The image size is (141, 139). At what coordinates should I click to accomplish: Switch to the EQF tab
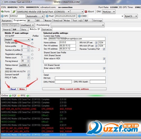[x=88, y=21]
